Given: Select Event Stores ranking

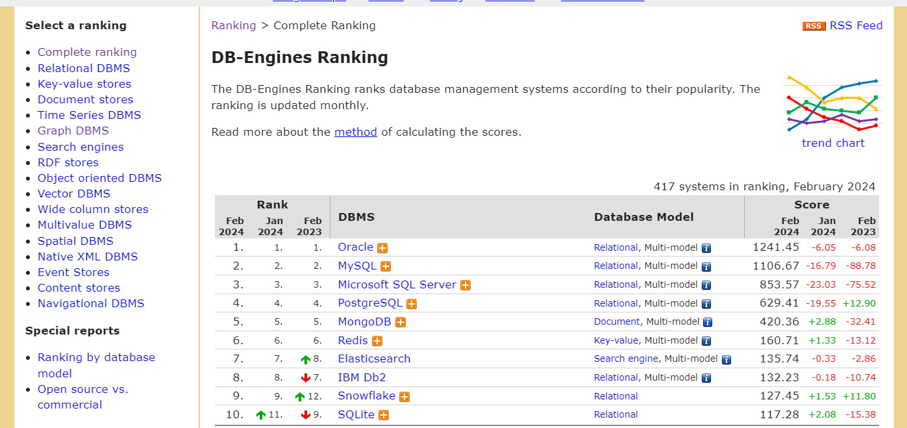Looking at the screenshot, I should click(73, 272).
